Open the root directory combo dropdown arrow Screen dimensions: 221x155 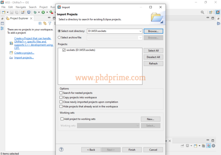[x=140, y=31]
